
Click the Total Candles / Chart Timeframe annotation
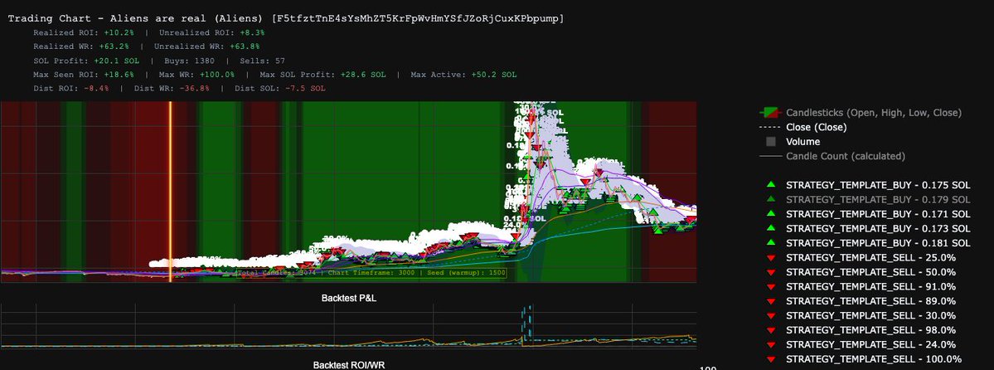tap(372, 272)
